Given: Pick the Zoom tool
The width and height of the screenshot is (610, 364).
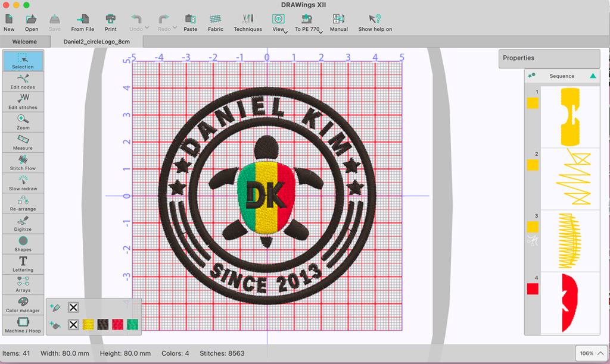Looking at the screenshot, I should 23,121.
